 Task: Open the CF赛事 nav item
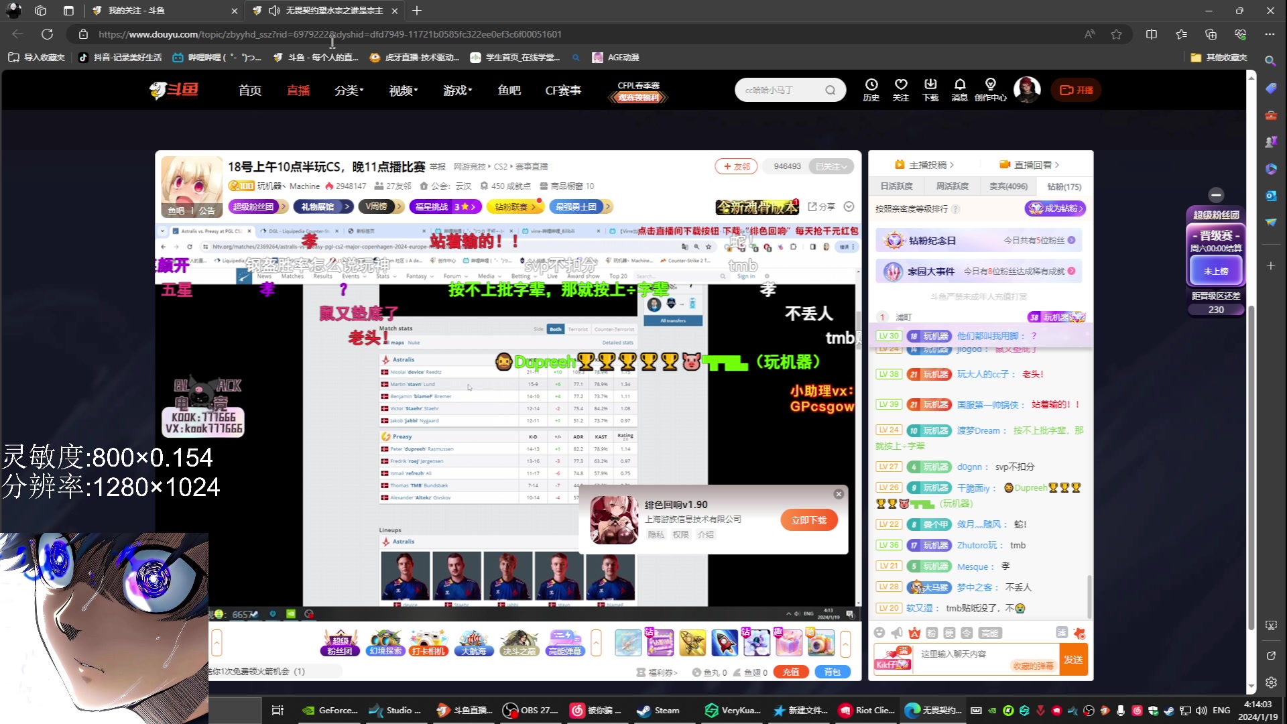click(x=563, y=90)
